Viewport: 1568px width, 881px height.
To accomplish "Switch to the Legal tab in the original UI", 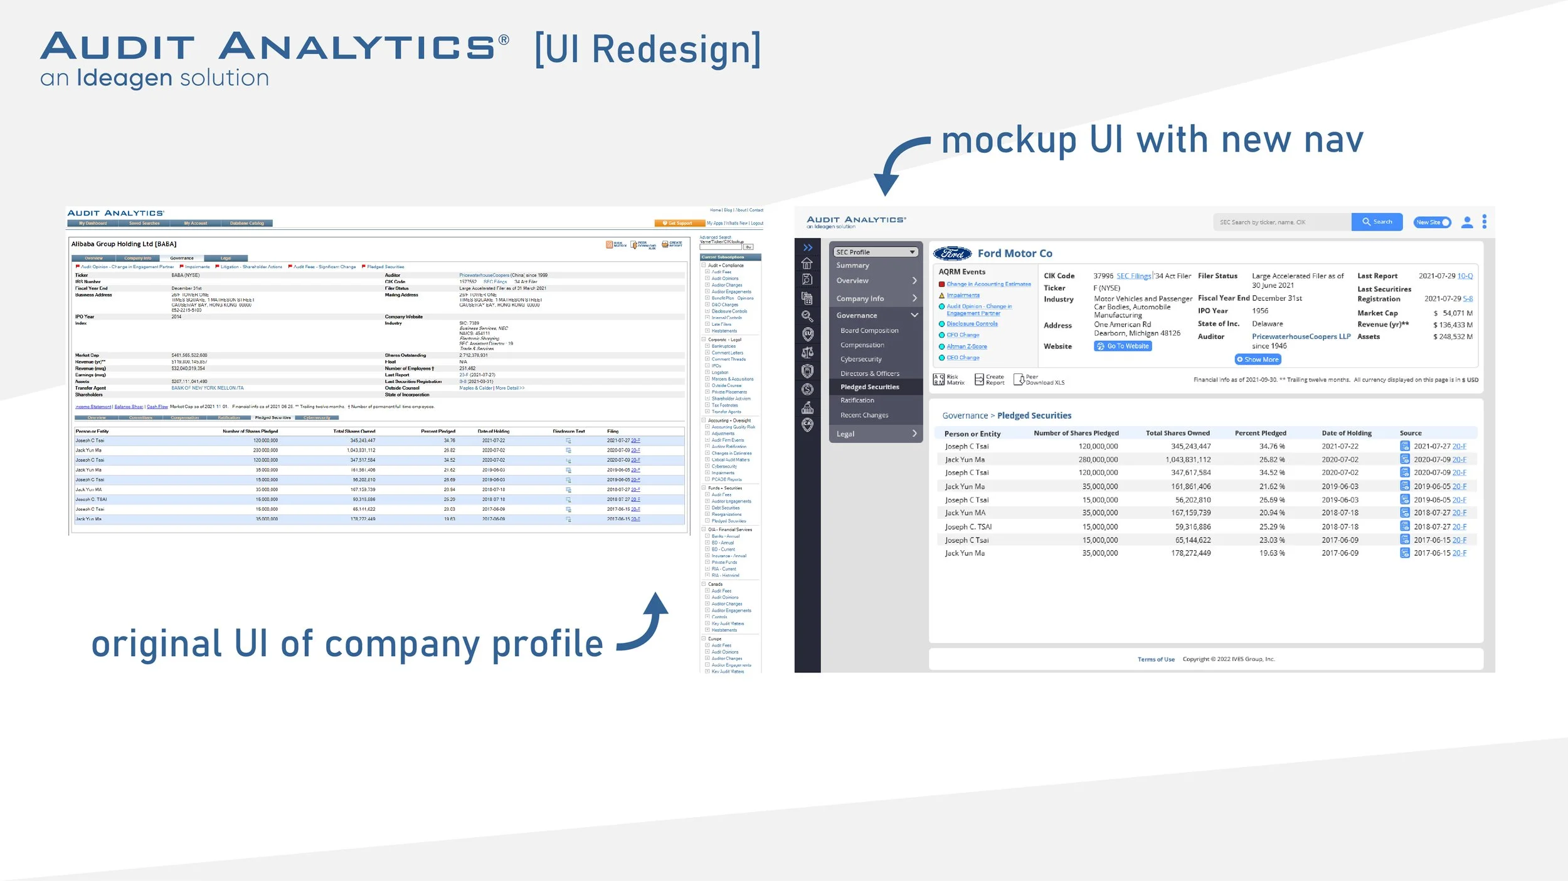I will tap(226, 258).
